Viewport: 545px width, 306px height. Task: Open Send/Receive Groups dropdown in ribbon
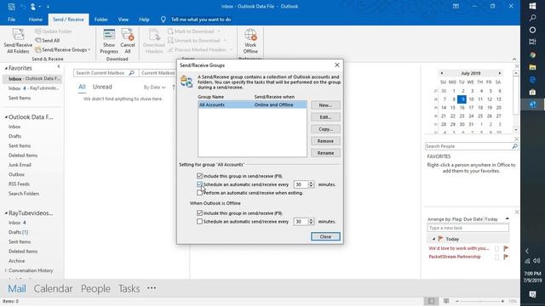coord(62,50)
